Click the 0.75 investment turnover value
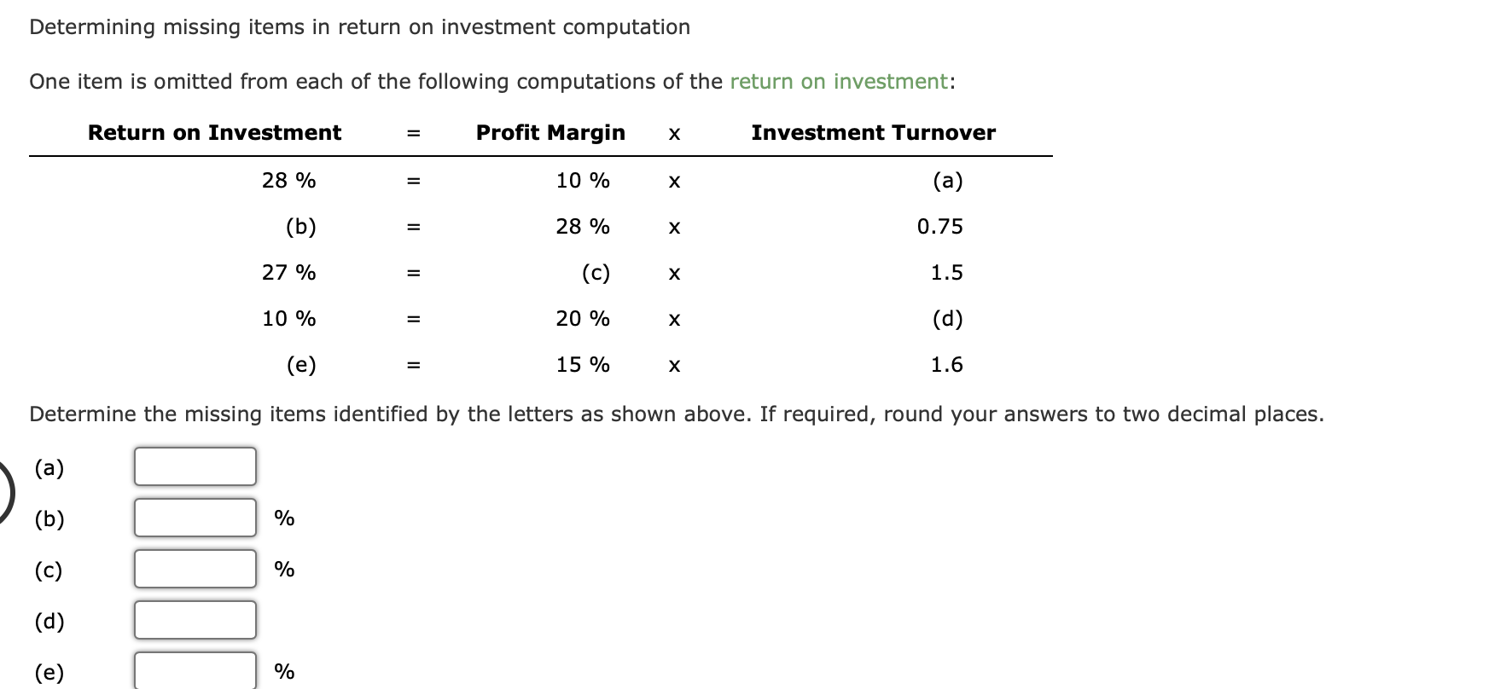This screenshot has height=689, width=1512. coord(939,226)
